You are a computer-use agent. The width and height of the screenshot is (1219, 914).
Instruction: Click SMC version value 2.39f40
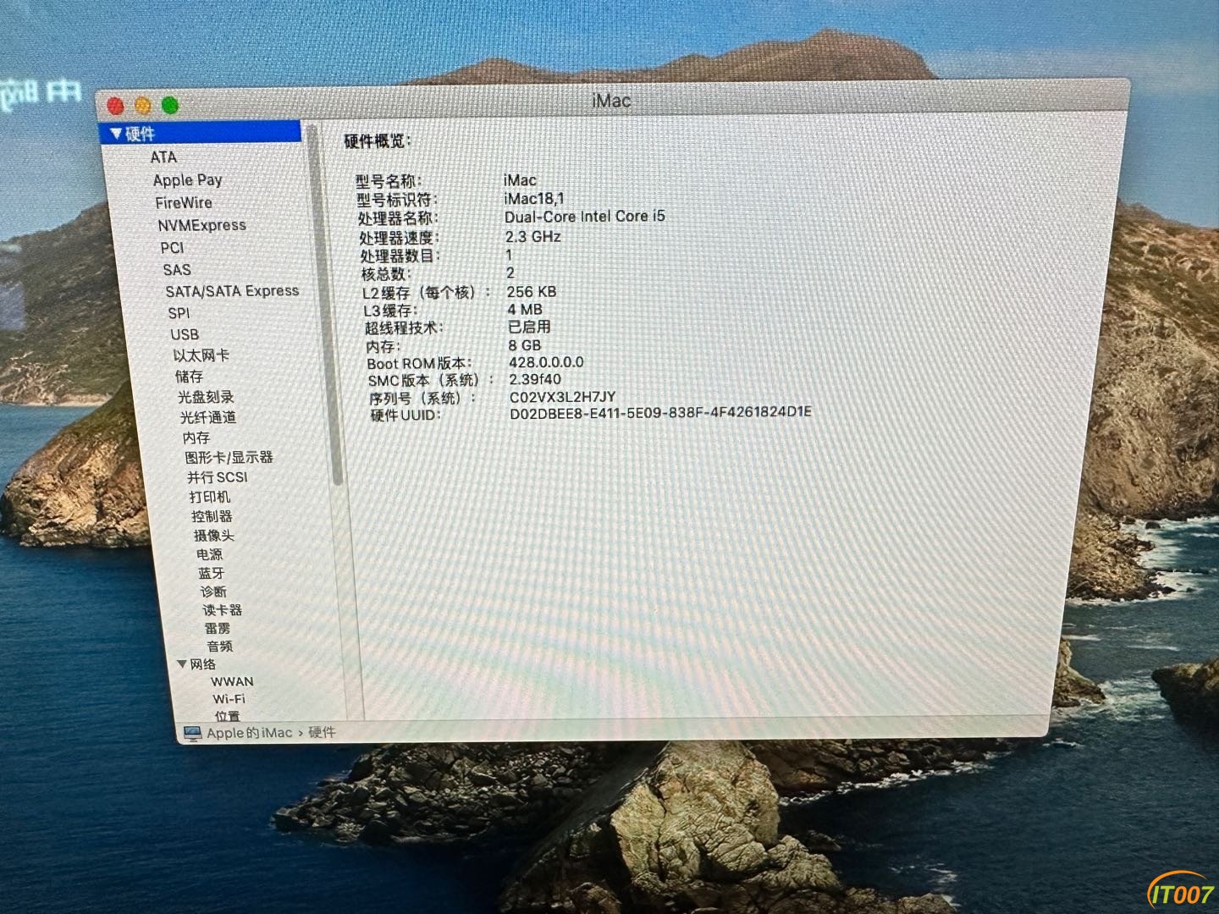[x=535, y=379]
